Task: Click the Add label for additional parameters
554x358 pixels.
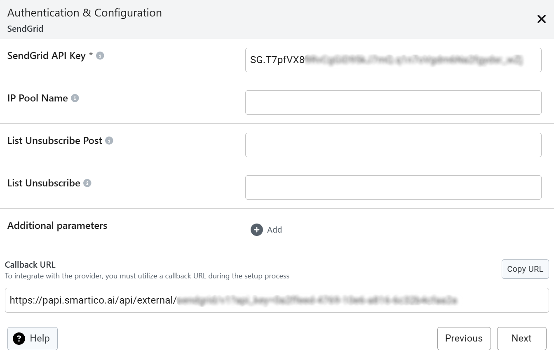Action: 275,230
